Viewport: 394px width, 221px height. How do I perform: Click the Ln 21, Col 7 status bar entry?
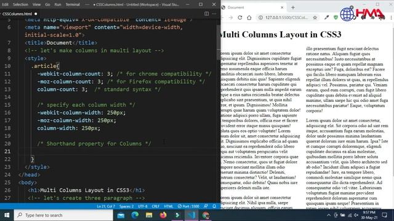coord(106,206)
